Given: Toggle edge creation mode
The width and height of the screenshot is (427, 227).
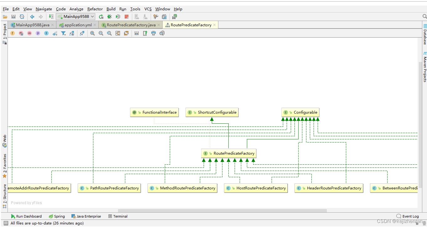Looking at the screenshot, I should click(x=82, y=33).
